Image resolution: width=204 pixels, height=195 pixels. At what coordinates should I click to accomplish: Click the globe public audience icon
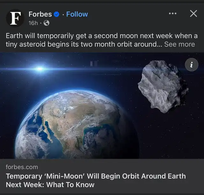(46, 23)
